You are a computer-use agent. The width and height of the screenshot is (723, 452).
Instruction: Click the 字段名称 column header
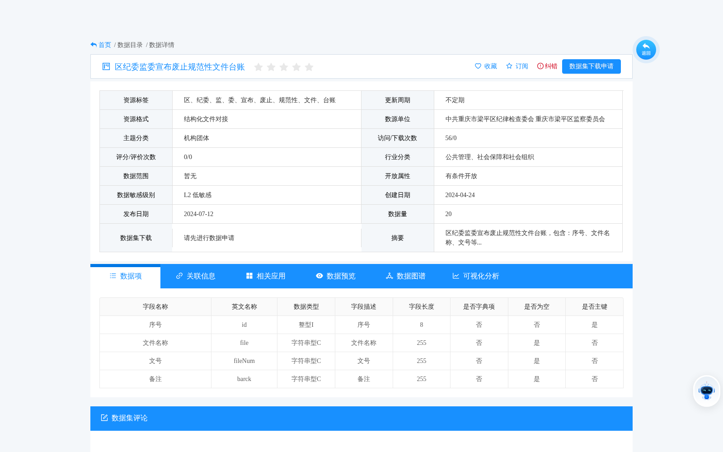pyautogui.click(x=155, y=307)
